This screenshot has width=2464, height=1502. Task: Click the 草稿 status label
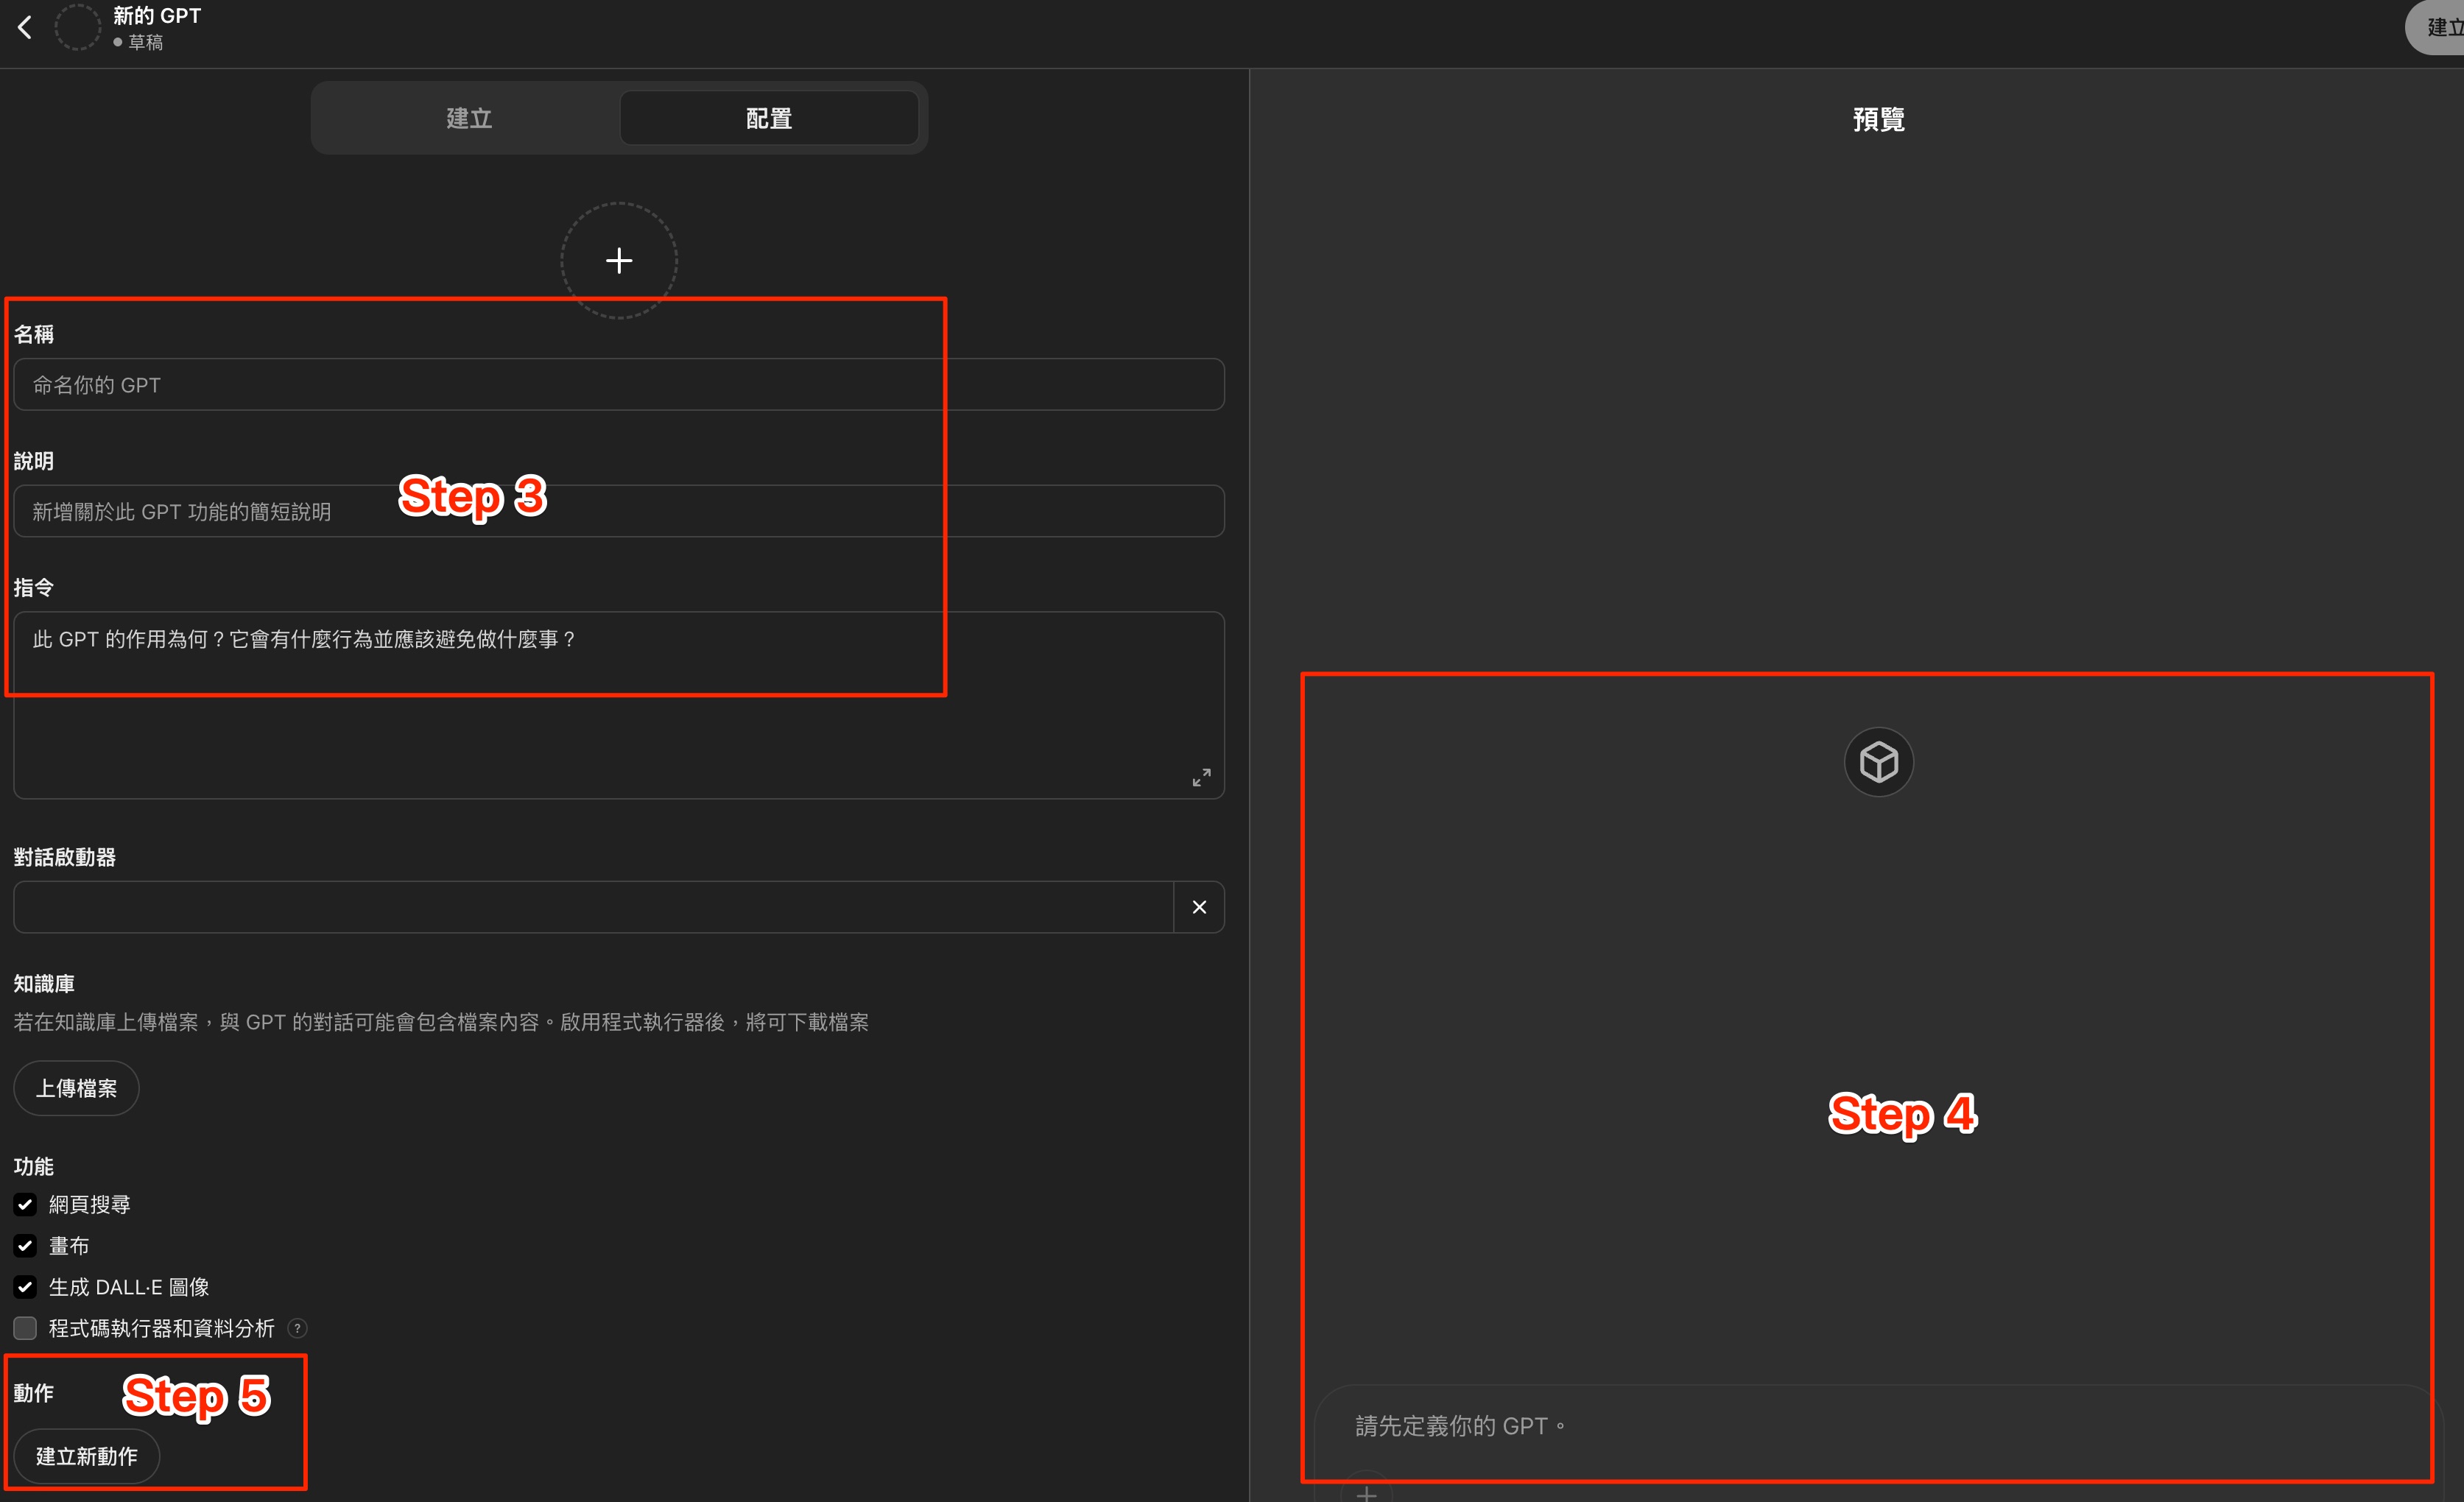(x=145, y=42)
